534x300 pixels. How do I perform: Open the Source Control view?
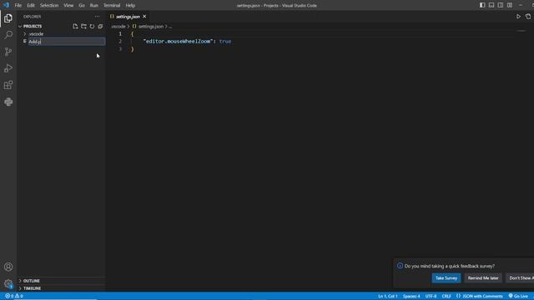8,52
